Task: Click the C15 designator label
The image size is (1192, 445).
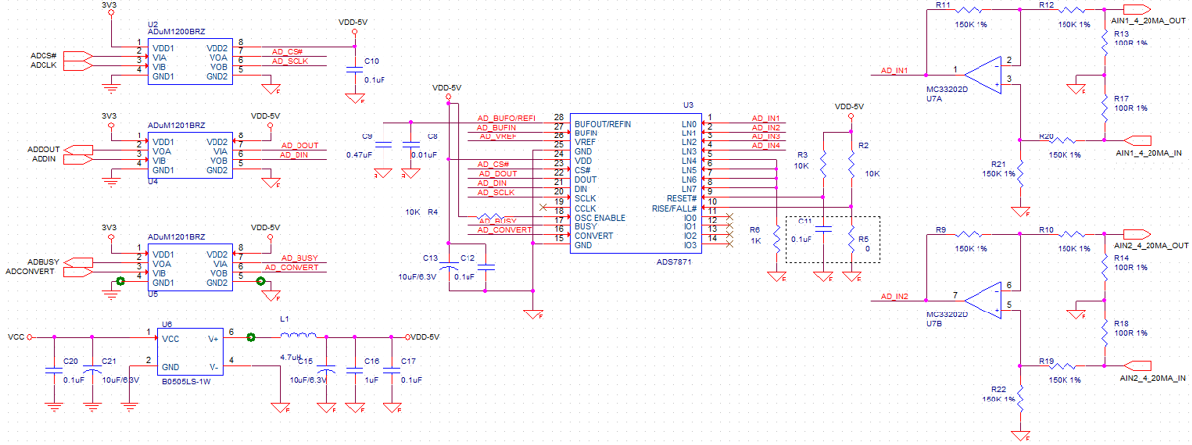Action: coord(305,361)
